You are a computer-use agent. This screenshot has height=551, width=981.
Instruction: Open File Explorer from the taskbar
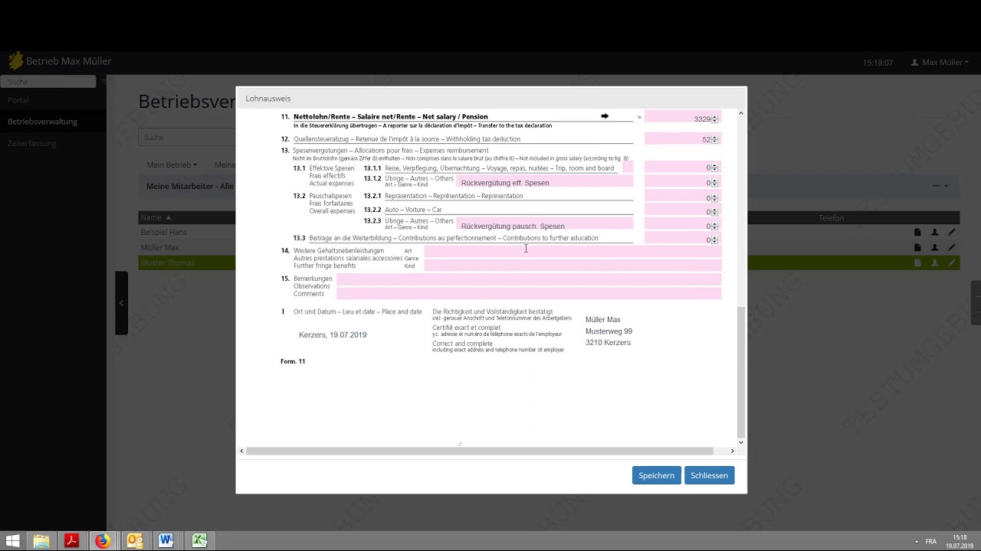click(x=41, y=541)
